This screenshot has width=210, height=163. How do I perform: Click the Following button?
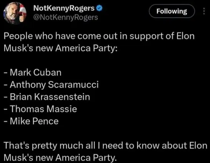(172, 11)
